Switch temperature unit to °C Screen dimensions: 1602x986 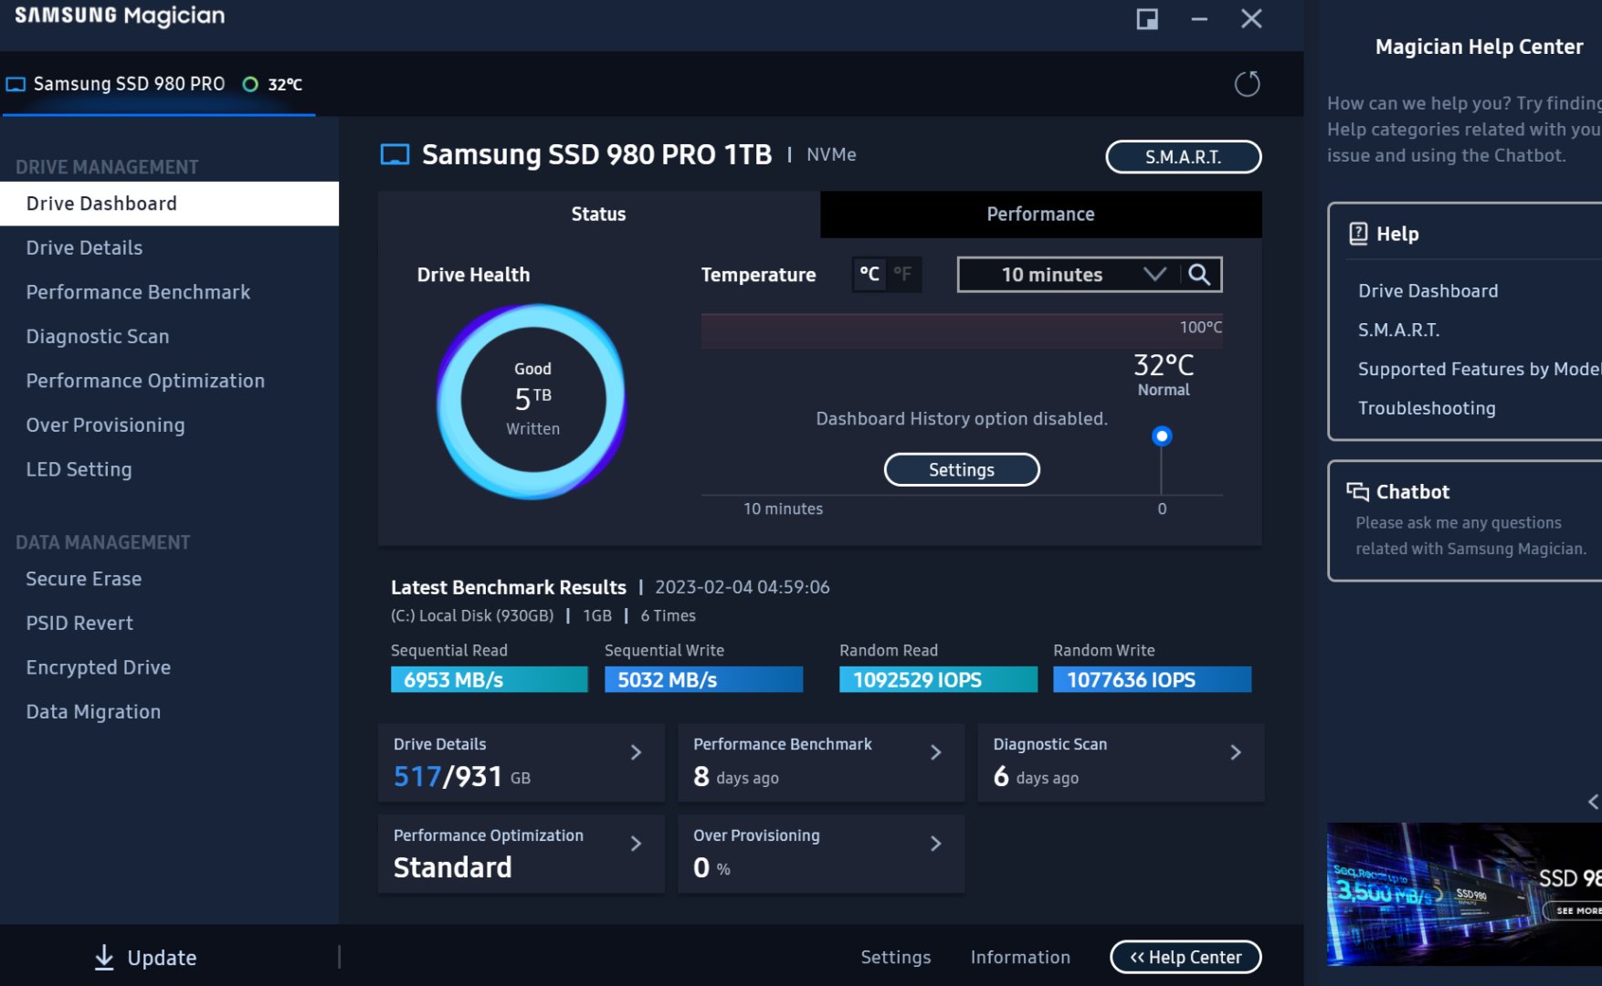(870, 274)
